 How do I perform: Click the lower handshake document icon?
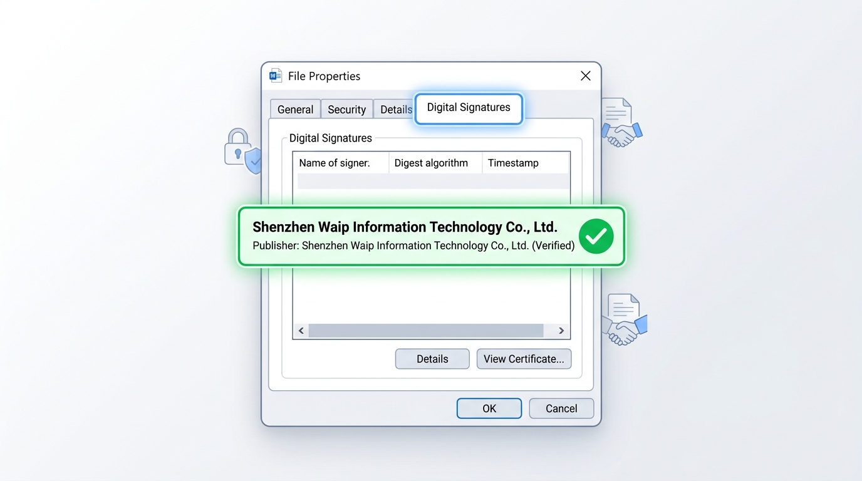coord(625,319)
